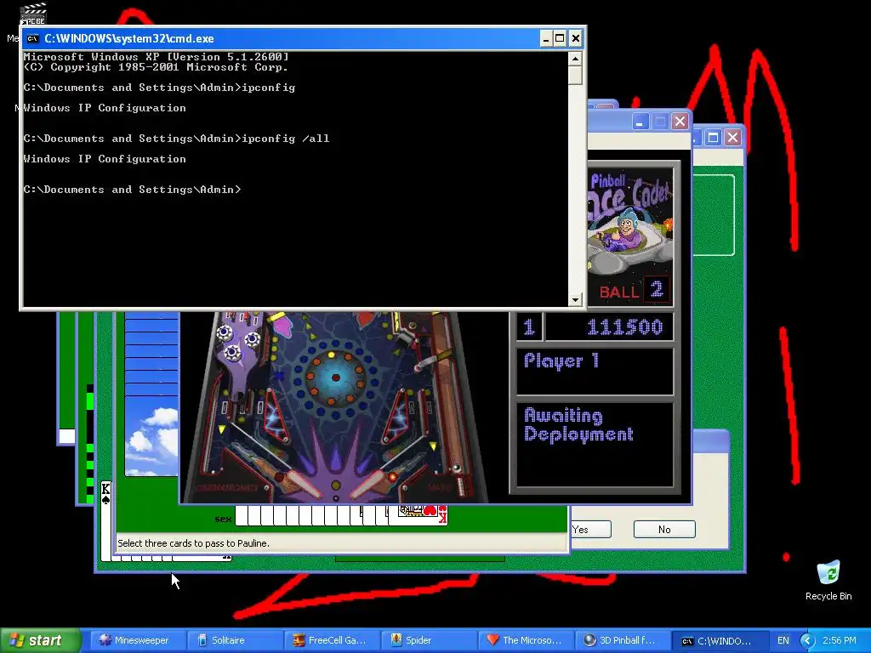
Task: Click the cmd vertical scrollbar thumb
Action: click(576, 75)
